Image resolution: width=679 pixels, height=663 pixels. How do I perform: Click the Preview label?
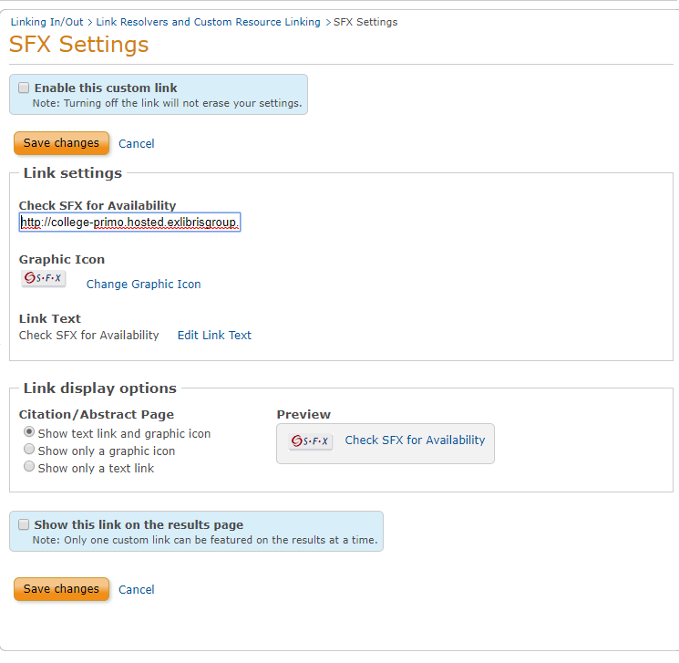pyautogui.click(x=303, y=415)
